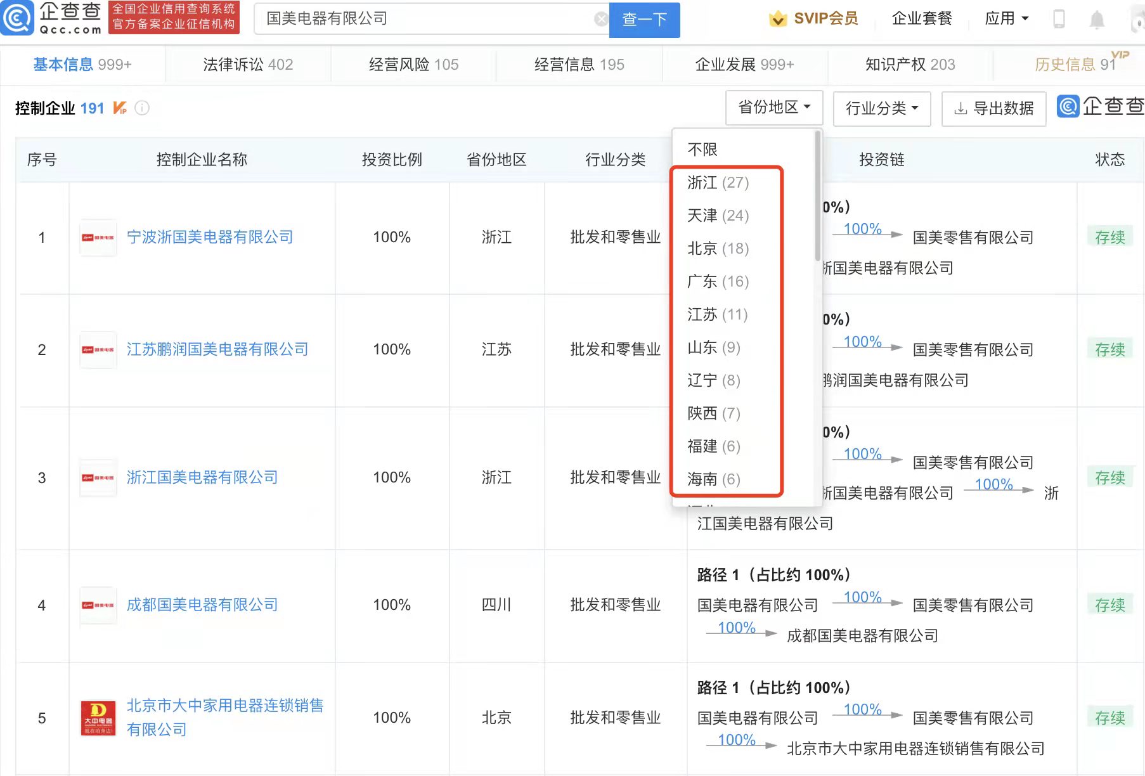Click the info icon next to 控制企业 191
The height and width of the screenshot is (776, 1145).
(x=143, y=108)
